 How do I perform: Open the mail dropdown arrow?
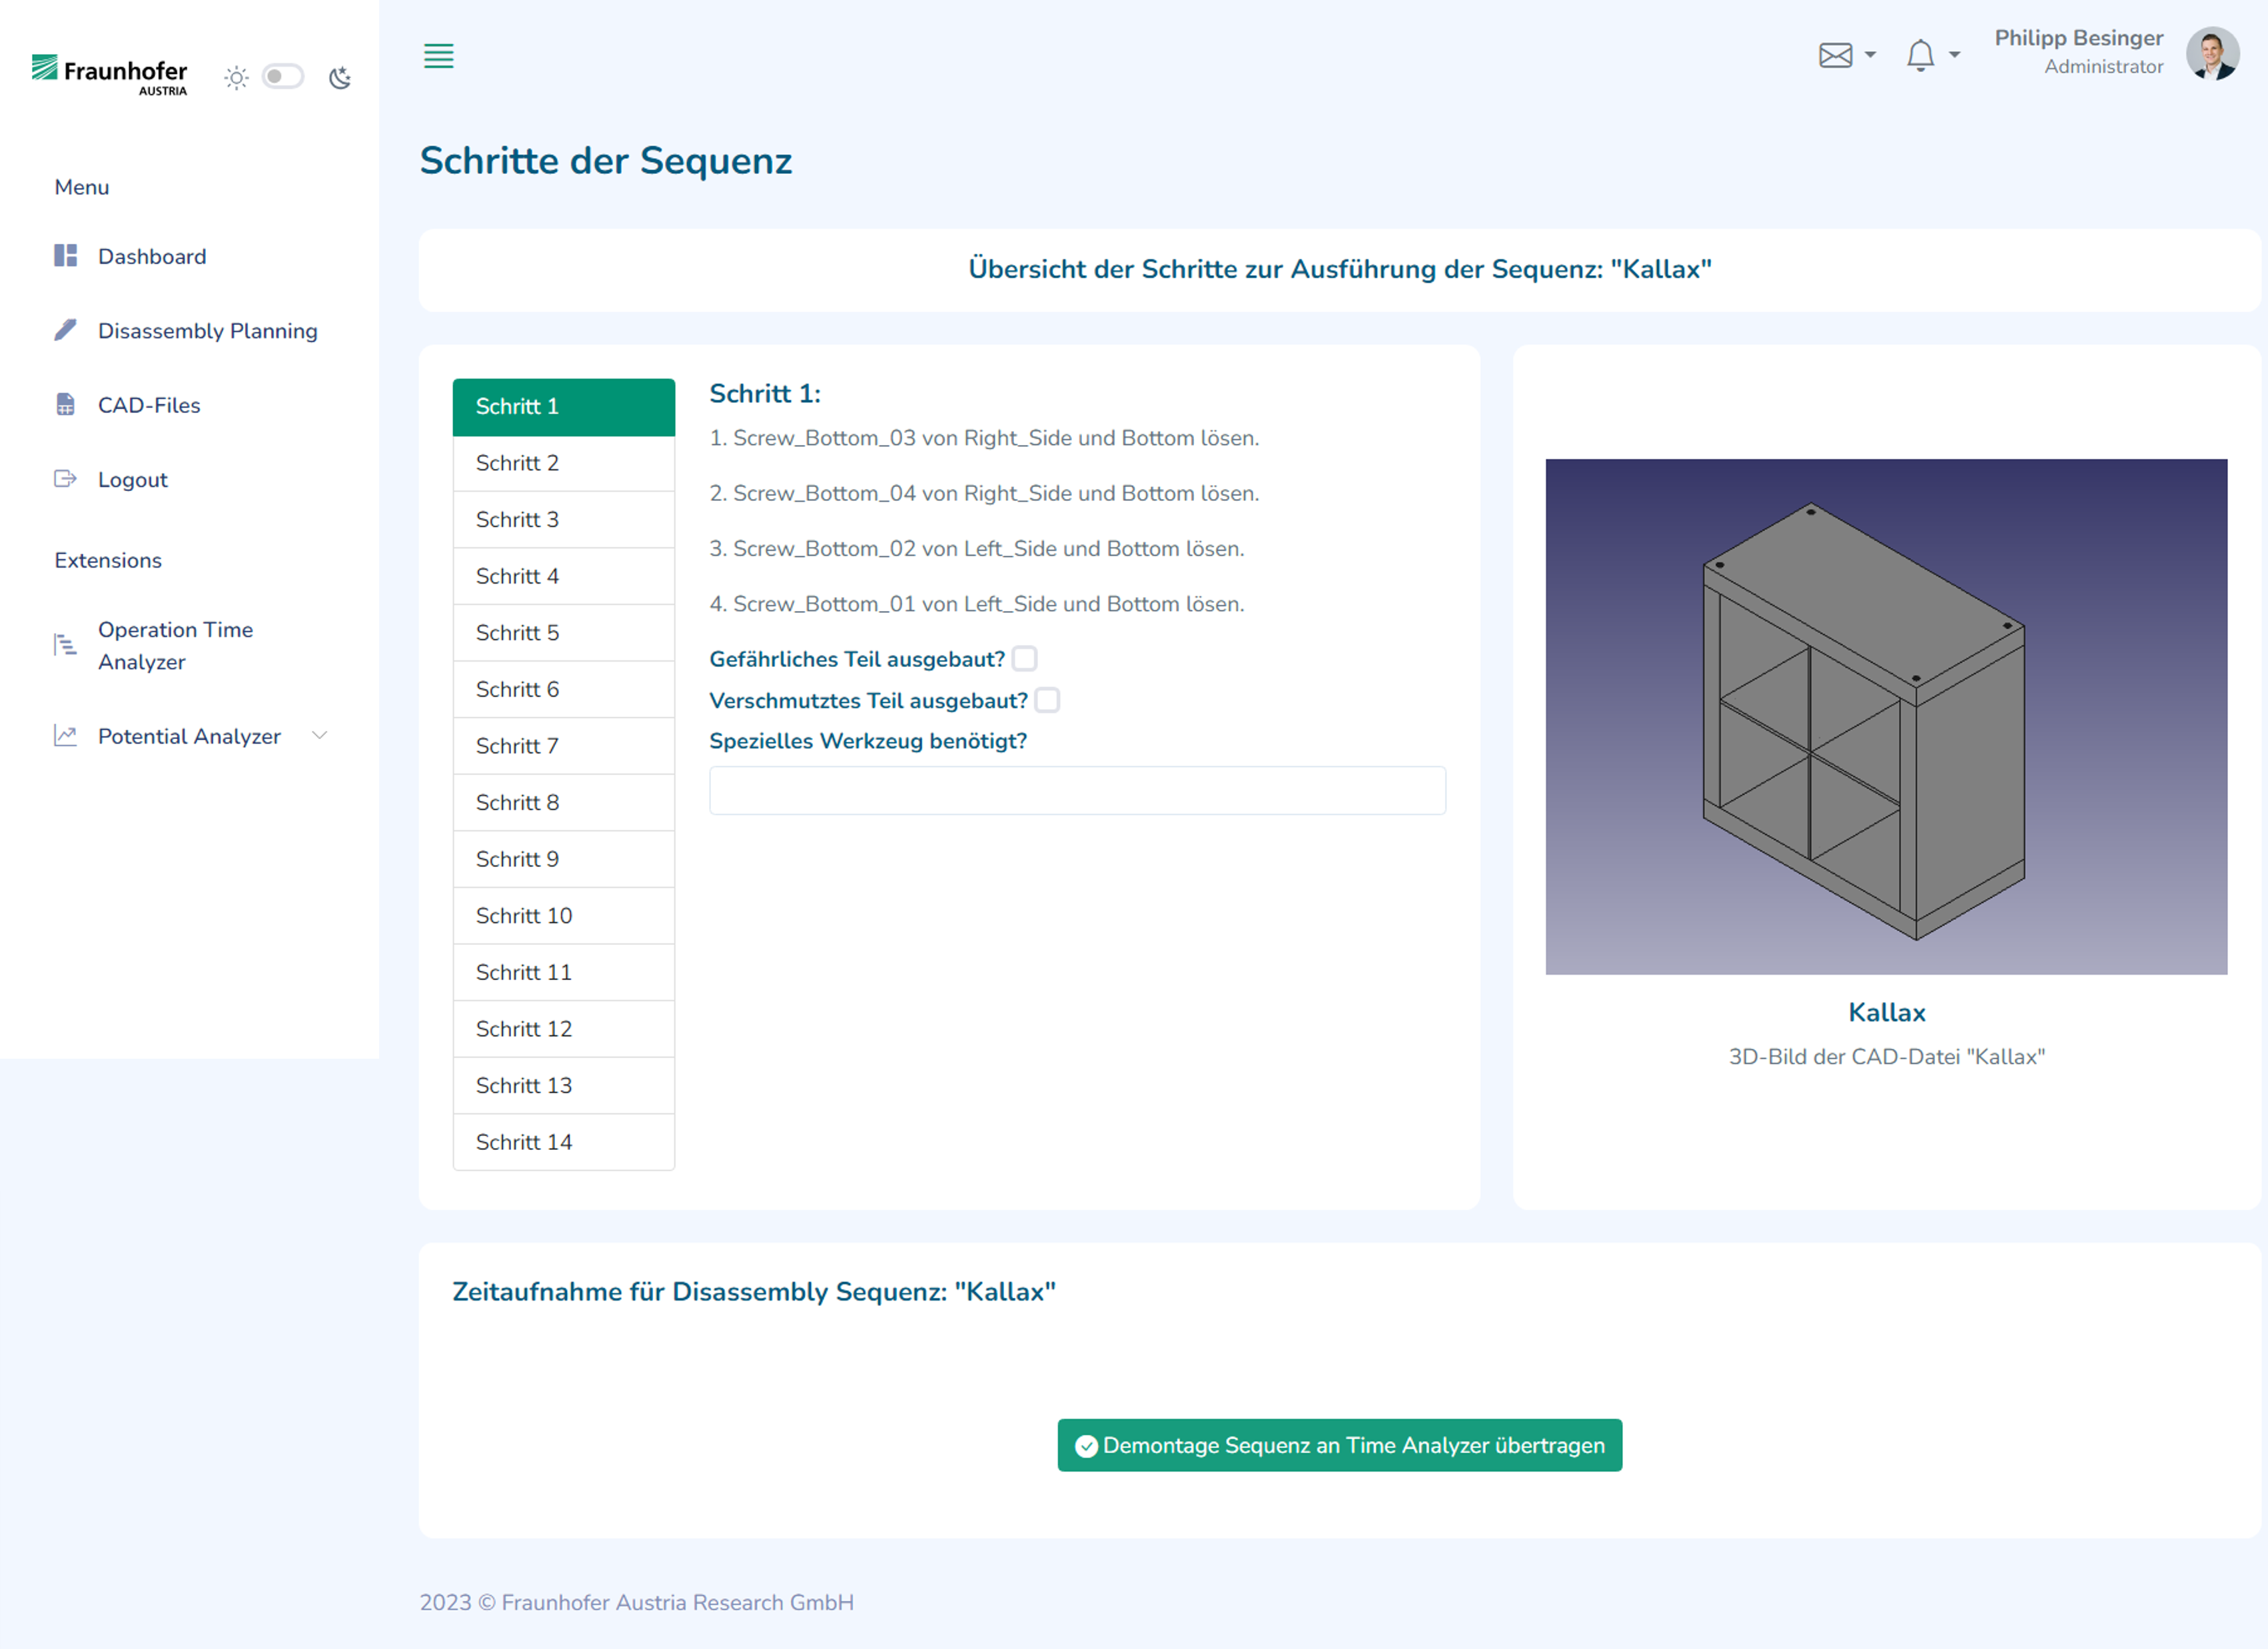(1870, 55)
